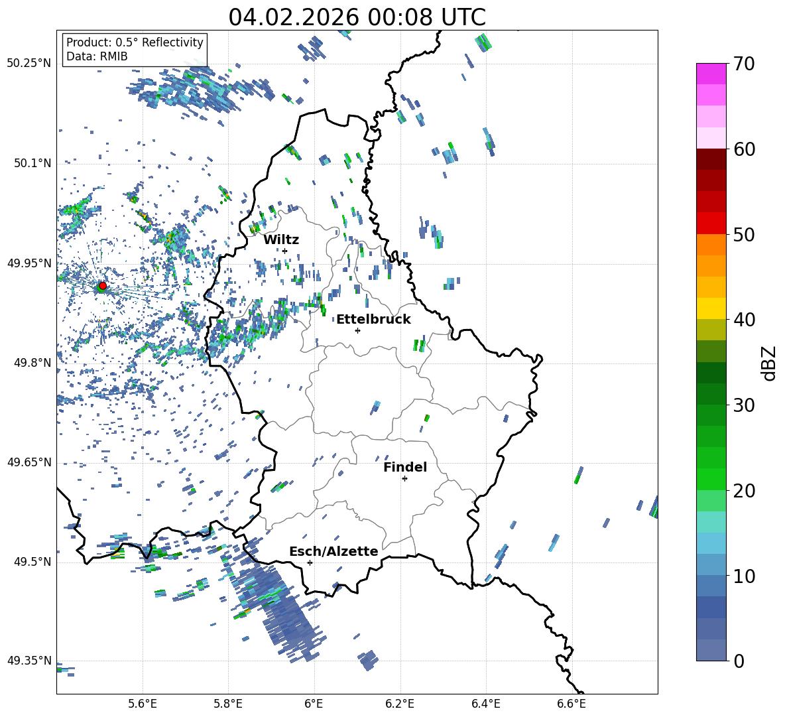Viewport: 785px width, 717px height.
Task: Click the 0 tick label on colorbar
Action: click(x=739, y=661)
